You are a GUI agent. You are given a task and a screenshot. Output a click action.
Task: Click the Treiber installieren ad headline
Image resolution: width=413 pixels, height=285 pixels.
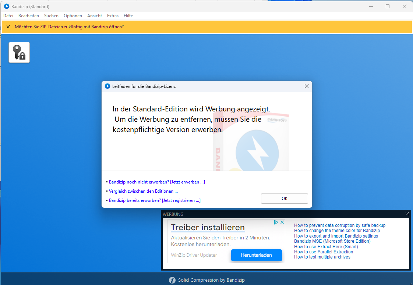point(208,227)
